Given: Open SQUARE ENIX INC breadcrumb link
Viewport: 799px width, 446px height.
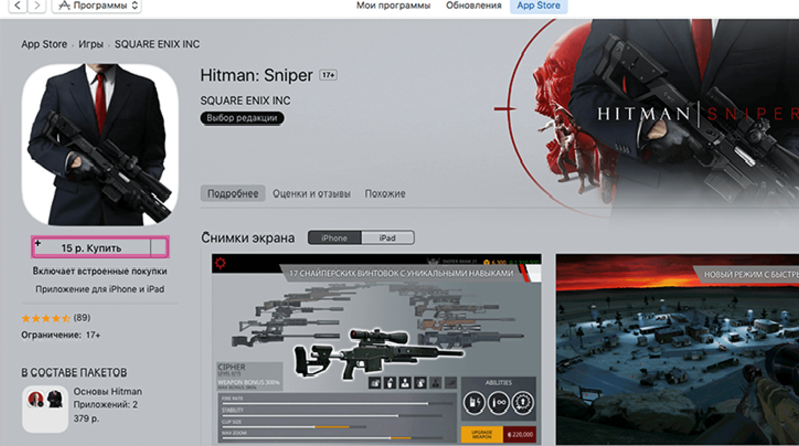Looking at the screenshot, I should 157,44.
